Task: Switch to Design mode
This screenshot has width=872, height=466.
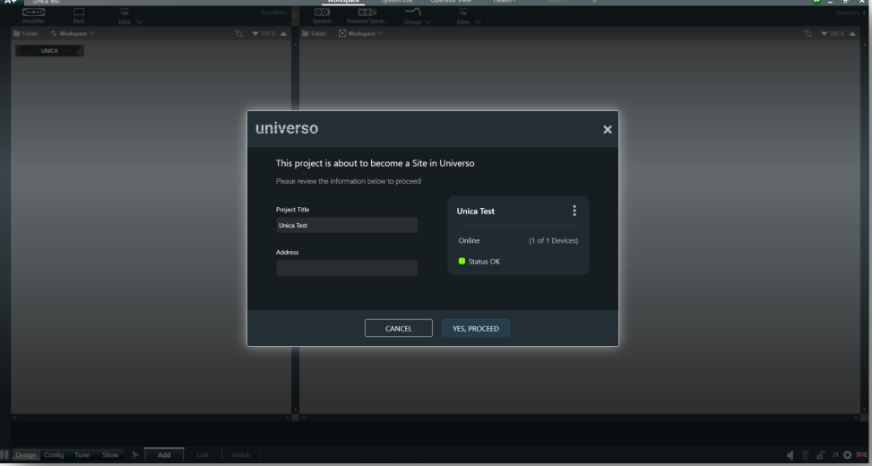Action: (26, 455)
